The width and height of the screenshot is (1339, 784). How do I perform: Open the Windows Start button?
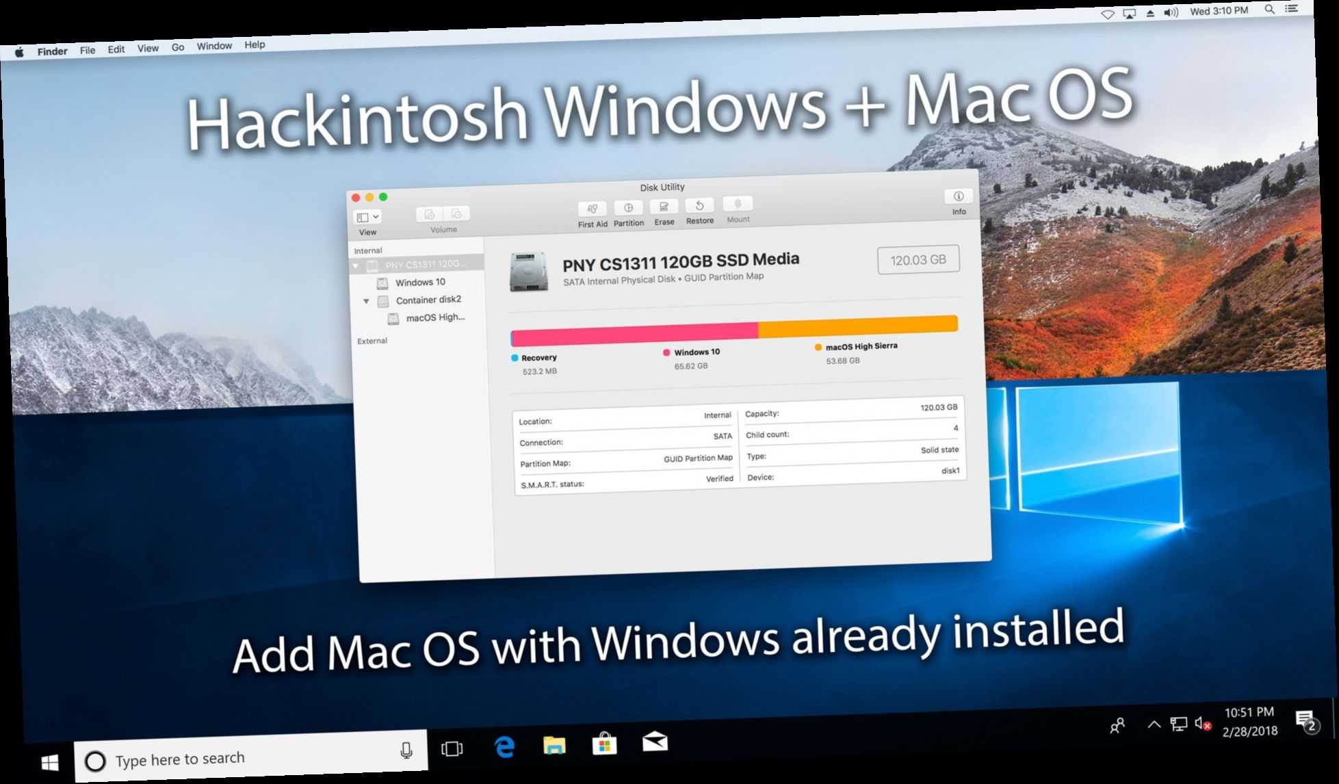click(x=49, y=763)
